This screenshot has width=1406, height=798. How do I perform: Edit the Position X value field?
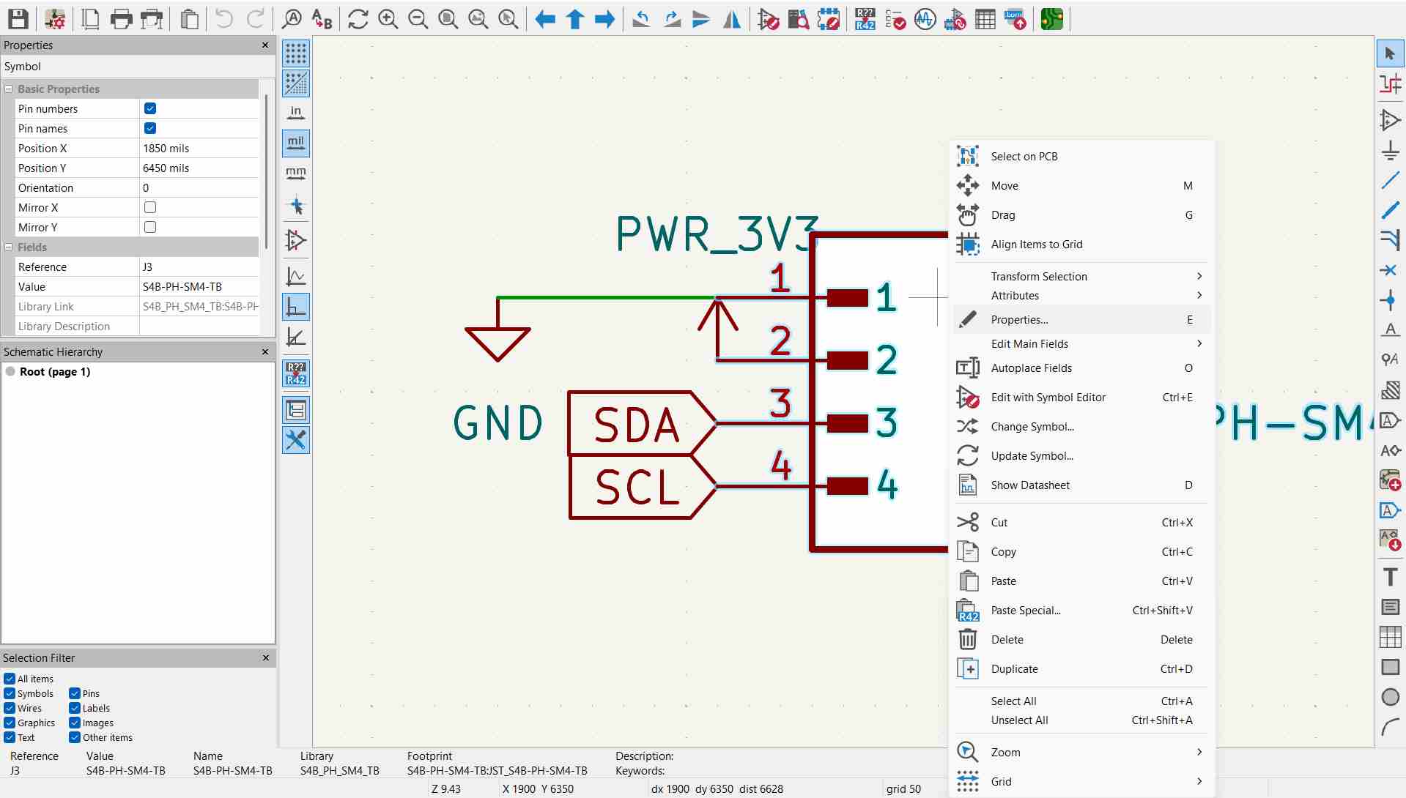198,148
